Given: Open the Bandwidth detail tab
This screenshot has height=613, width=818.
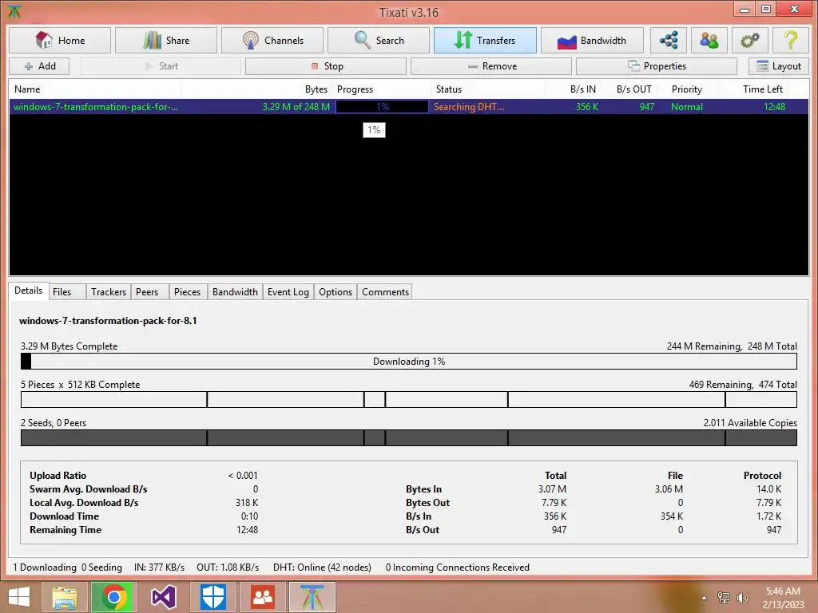Looking at the screenshot, I should [235, 292].
